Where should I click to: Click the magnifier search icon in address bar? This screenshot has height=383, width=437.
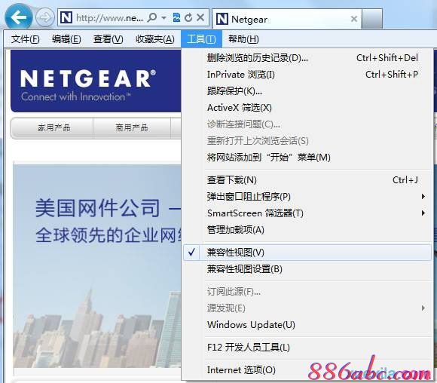coord(152,17)
